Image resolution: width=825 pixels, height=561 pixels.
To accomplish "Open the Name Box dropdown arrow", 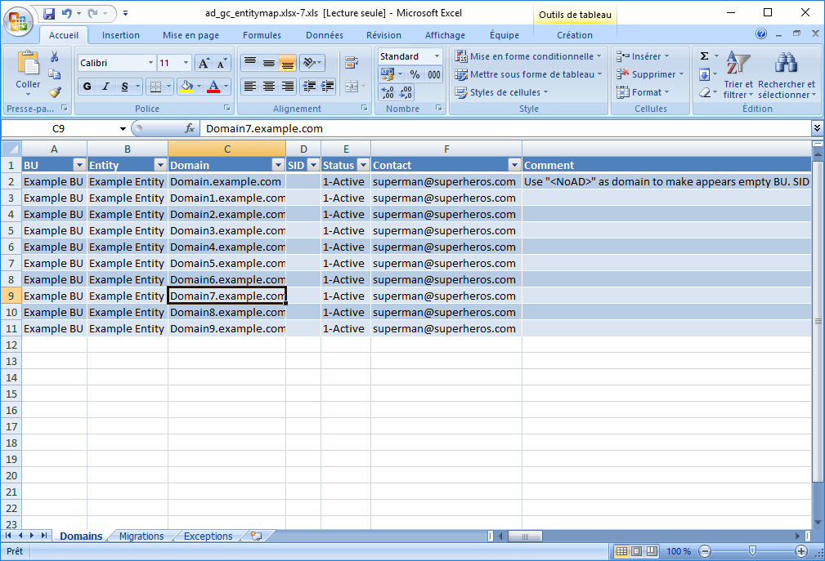I will pyautogui.click(x=123, y=129).
